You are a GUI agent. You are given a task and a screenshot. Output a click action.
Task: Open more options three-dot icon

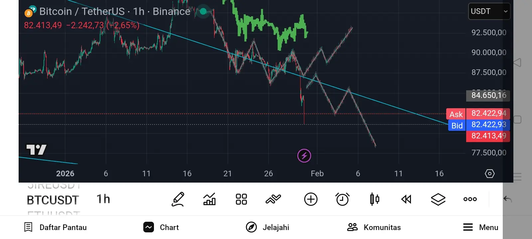(x=470, y=199)
